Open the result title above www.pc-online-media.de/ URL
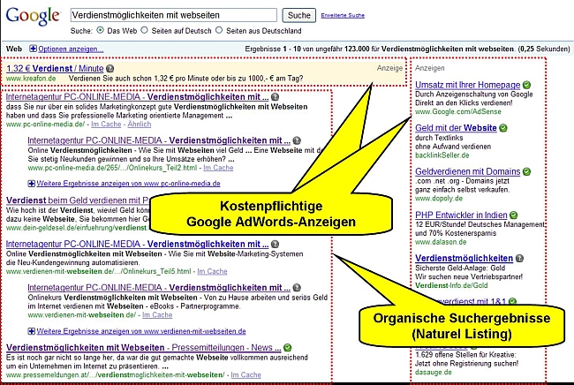This screenshot has height=385, width=574. pyautogui.click(x=137, y=97)
